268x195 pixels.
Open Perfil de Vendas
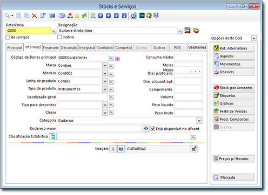coord(233,112)
